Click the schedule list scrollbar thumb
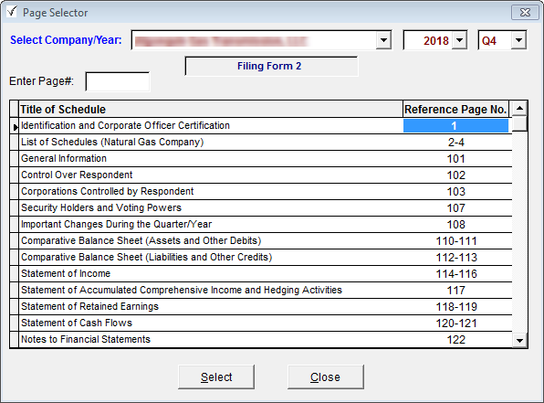 [519, 123]
